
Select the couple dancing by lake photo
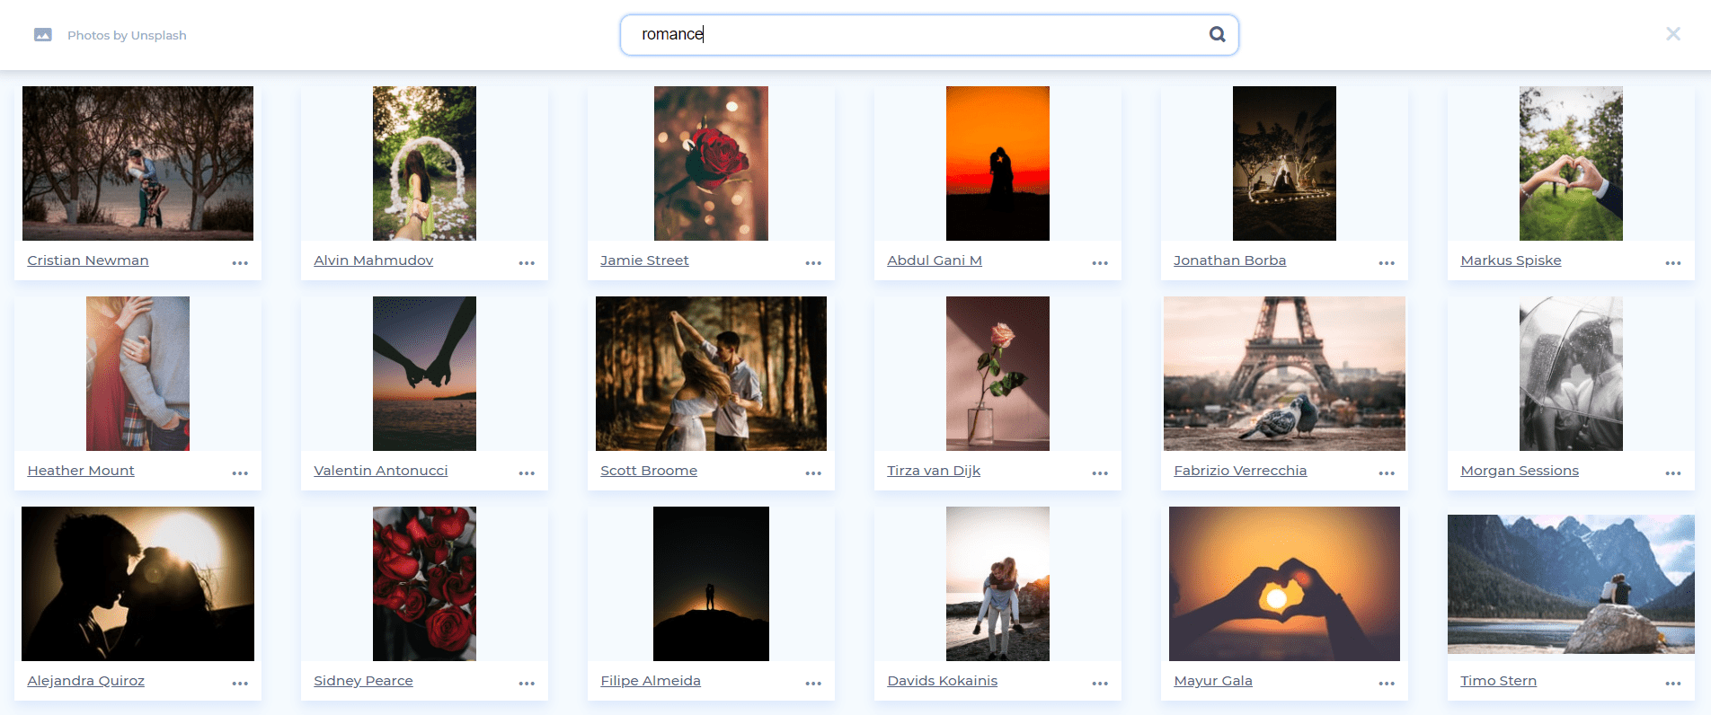pos(137,163)
